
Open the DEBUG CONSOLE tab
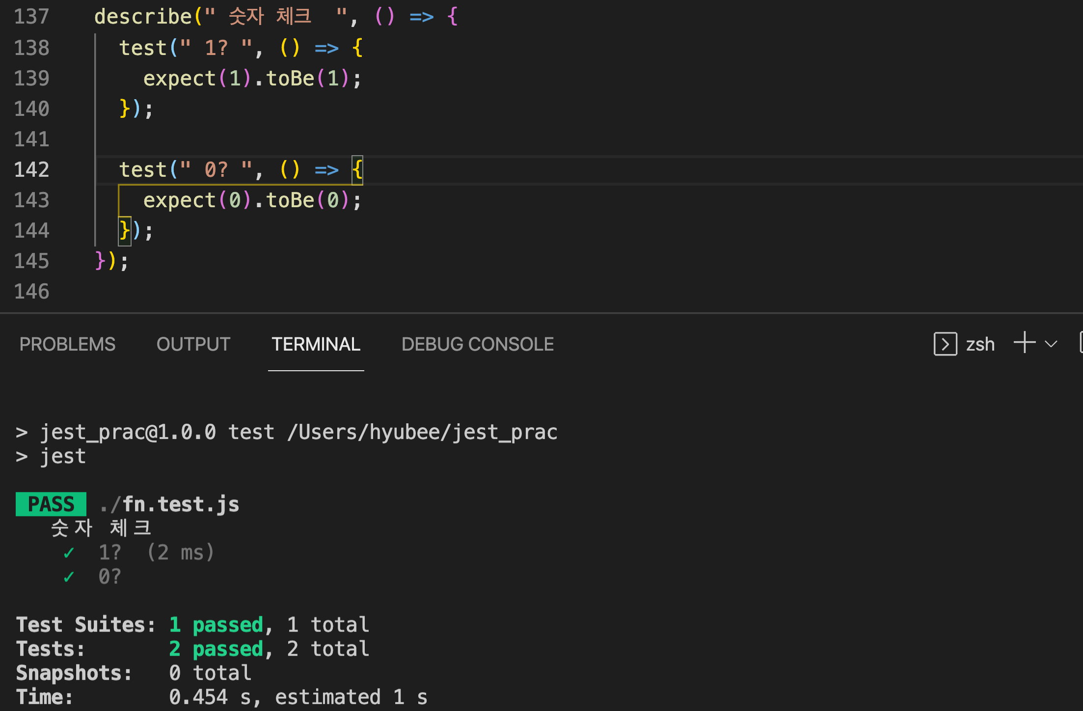click(478, 344)
